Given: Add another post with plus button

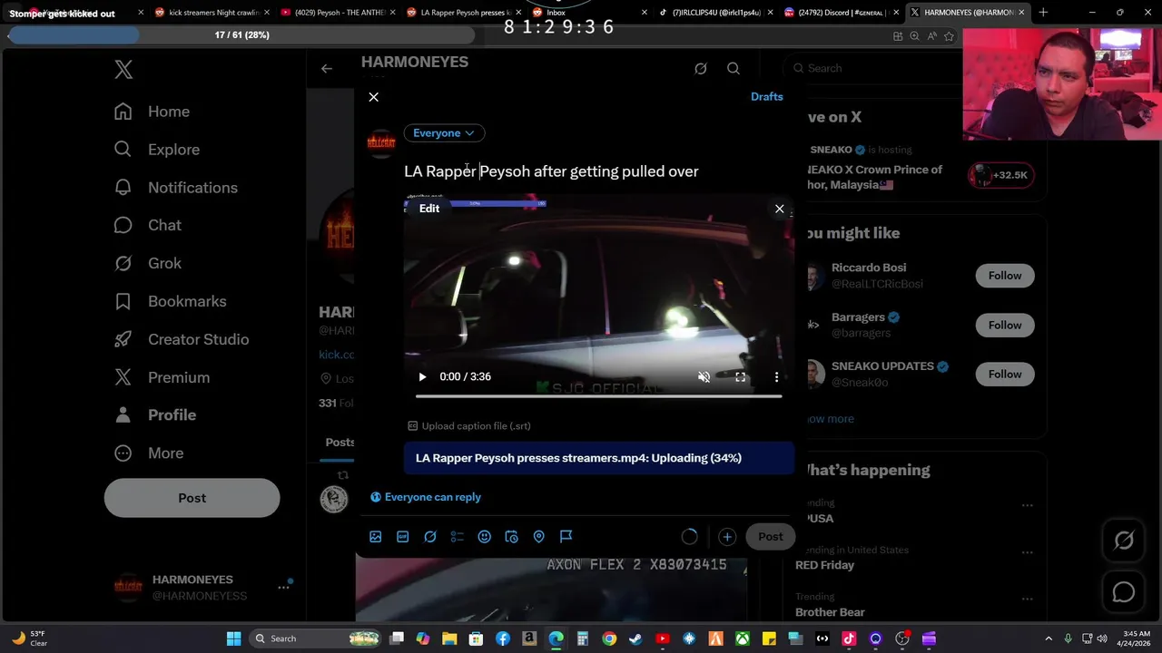Looking at the screenshot, I should coord(726,537).
